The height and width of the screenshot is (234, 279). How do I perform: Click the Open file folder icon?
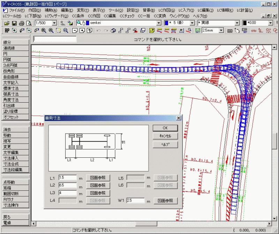pos(7,23)
